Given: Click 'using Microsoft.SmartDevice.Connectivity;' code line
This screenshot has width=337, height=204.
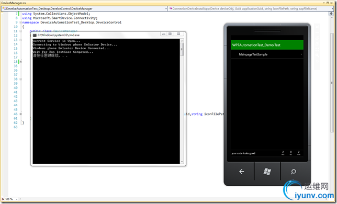Looking at the screenshot, I should coord(60,18).
